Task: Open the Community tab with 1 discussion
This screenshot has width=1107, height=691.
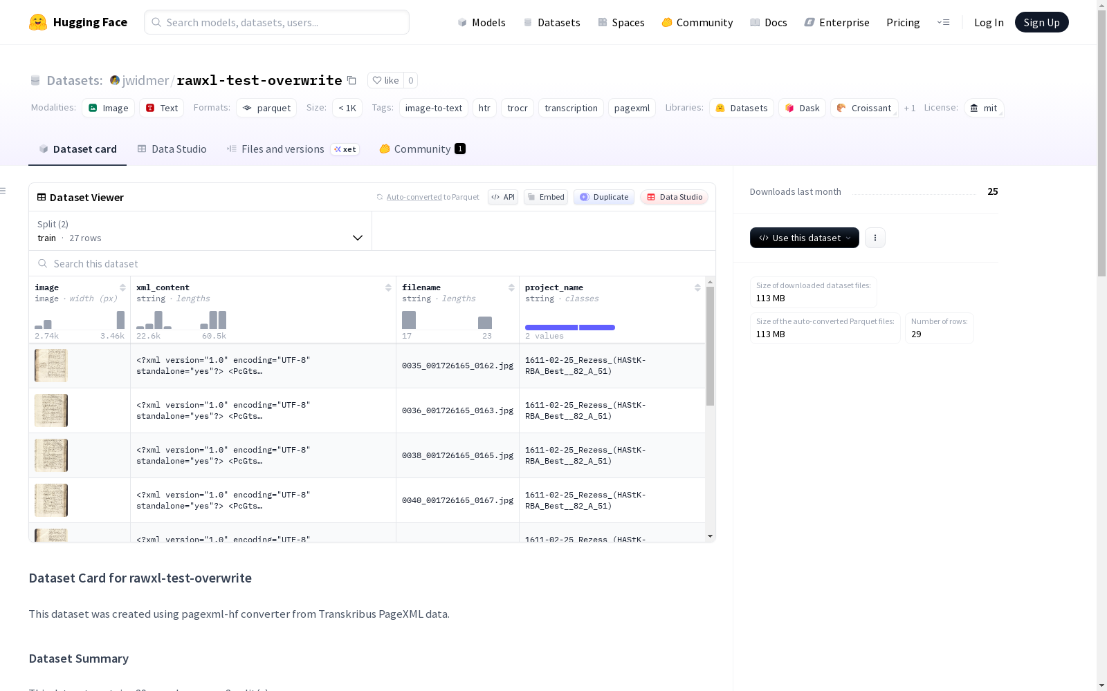Action: pos(422,149)
